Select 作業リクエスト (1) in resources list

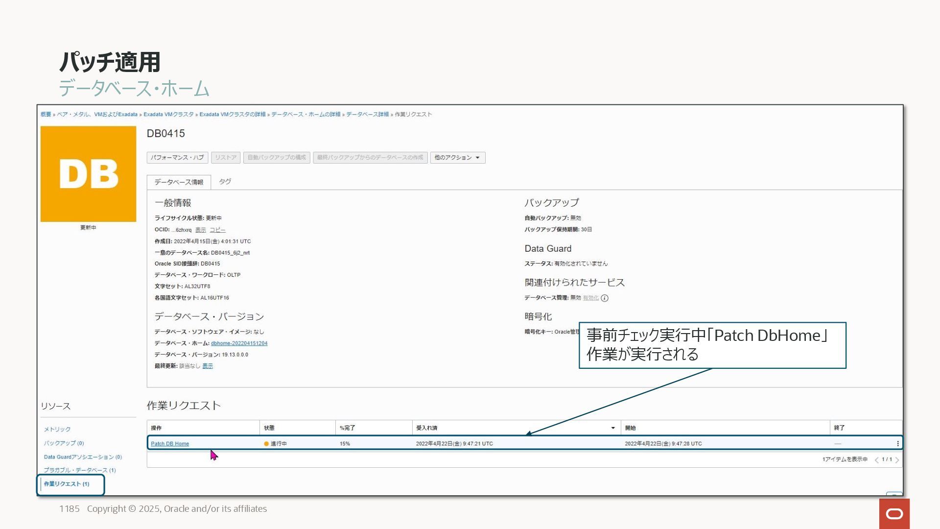point(67,484)
